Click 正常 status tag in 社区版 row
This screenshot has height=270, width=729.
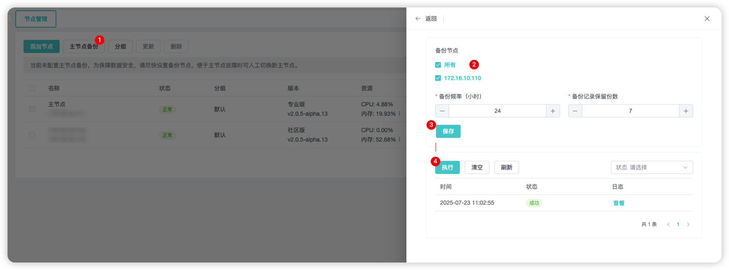point(167,135)
